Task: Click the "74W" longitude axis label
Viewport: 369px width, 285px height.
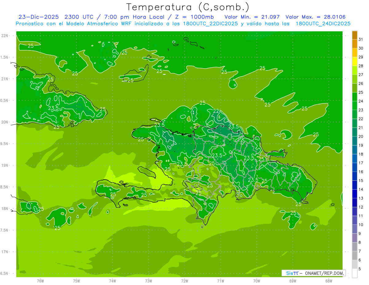Action: (112, 281)
